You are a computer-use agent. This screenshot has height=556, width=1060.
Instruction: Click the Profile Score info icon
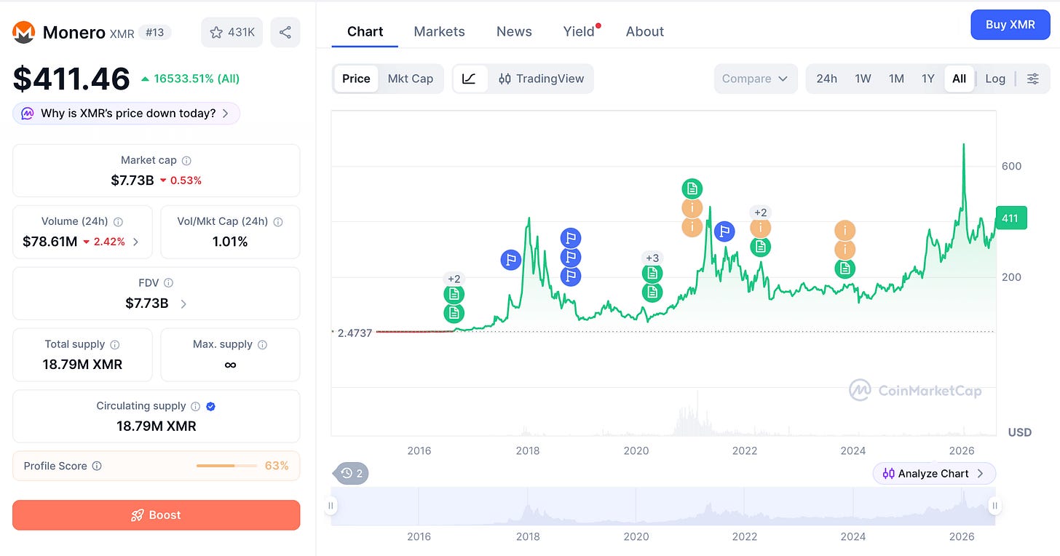coord(97,466)
